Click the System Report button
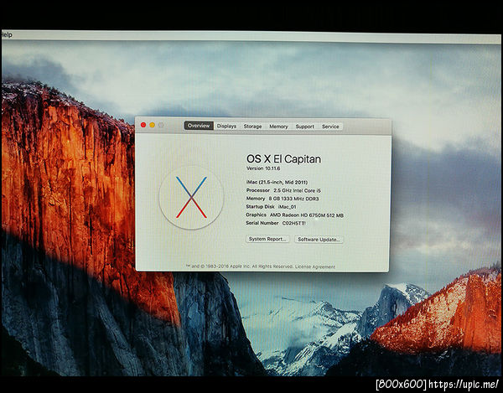 click(x=267, y=239)
